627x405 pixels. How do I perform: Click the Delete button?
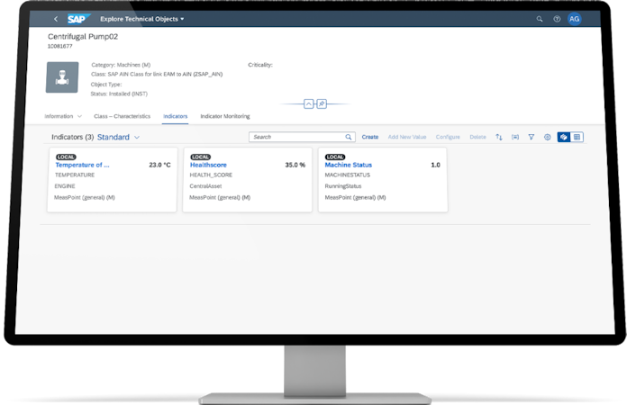(477, 137)
